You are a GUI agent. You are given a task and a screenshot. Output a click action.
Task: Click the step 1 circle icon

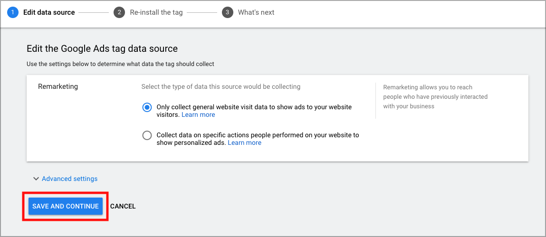tap(13, 12)
